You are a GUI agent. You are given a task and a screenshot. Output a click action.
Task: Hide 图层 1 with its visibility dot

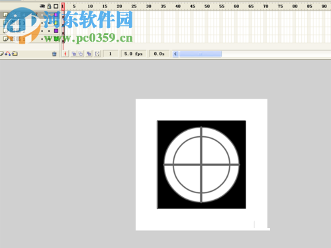point(42,39)
